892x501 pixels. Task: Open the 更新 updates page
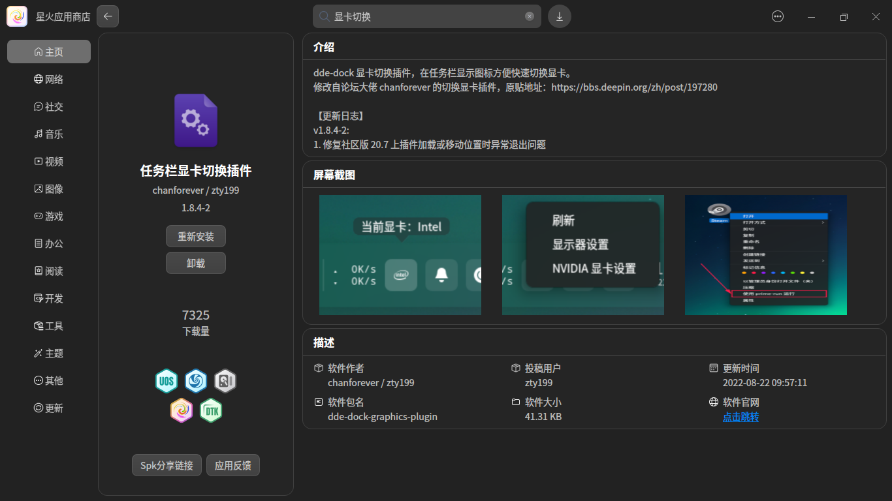click(49, 408)
